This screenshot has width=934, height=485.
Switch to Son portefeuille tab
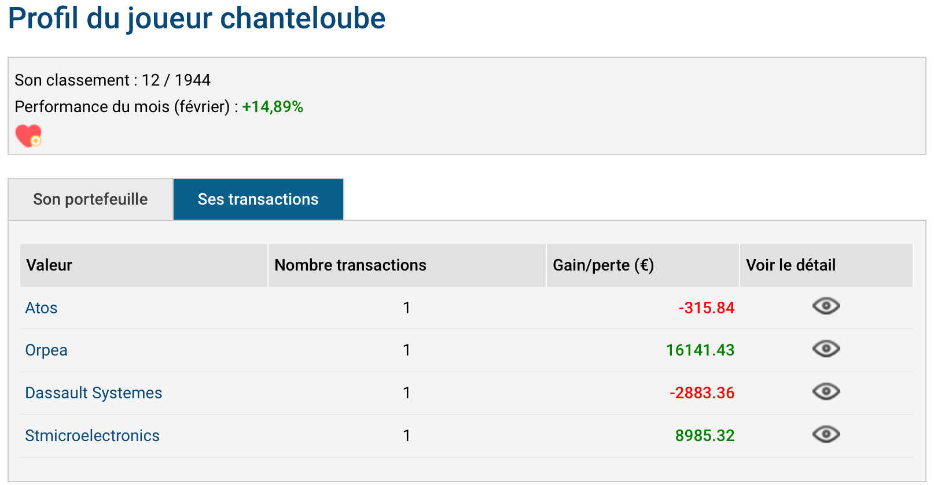[90, 199]
